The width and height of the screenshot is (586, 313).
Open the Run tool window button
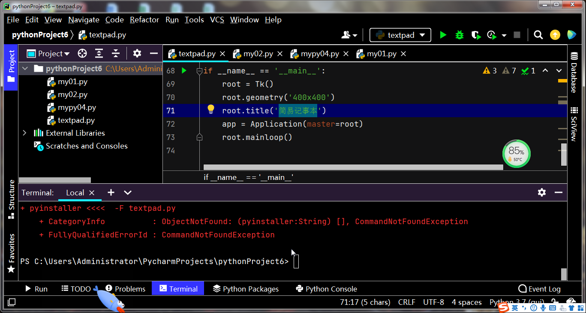[x=36, y=289]
